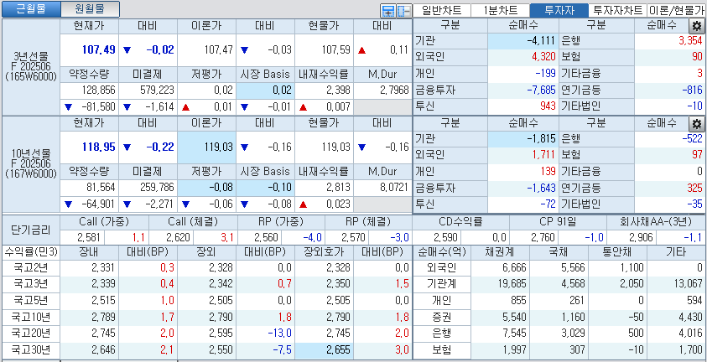Click the 수익률(민3) table header
This screenshot has width=707, height=362.
(31, 252)
